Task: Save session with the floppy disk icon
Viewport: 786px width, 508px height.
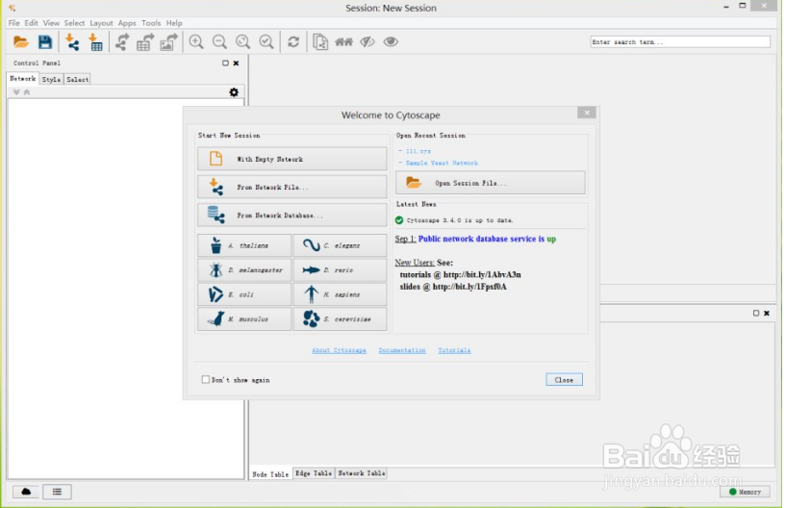Action: point(45,42)
